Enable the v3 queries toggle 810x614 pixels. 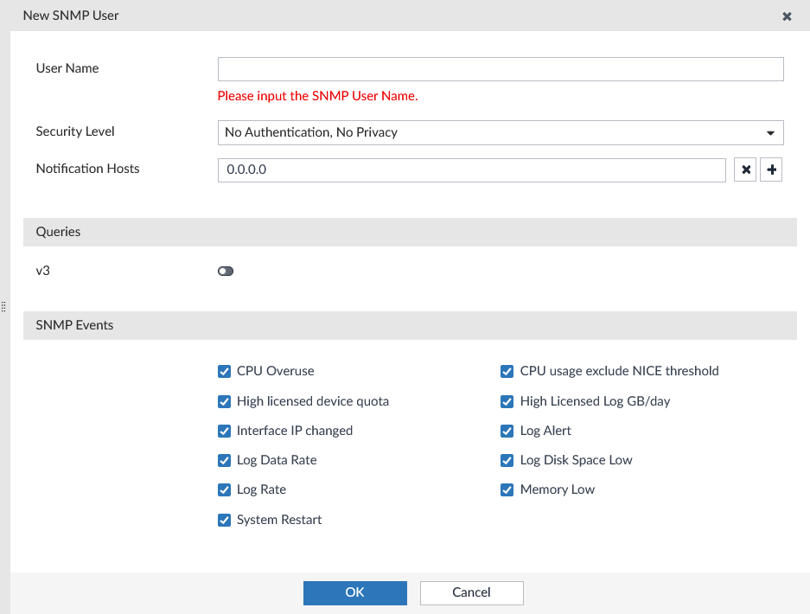(226, 271)
